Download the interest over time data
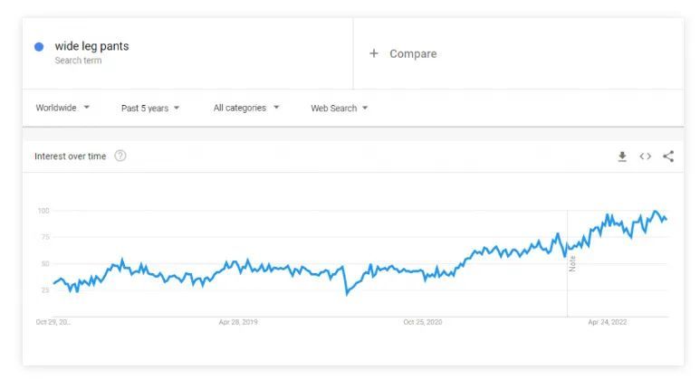Viewport: 700px width, 379px height. (x=622, y=156)
